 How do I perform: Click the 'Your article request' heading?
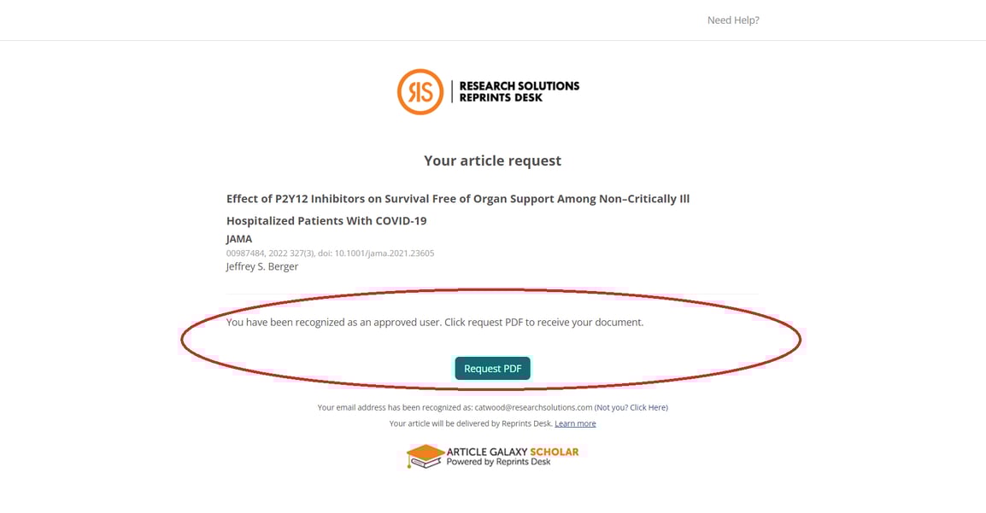click(492, 160)
